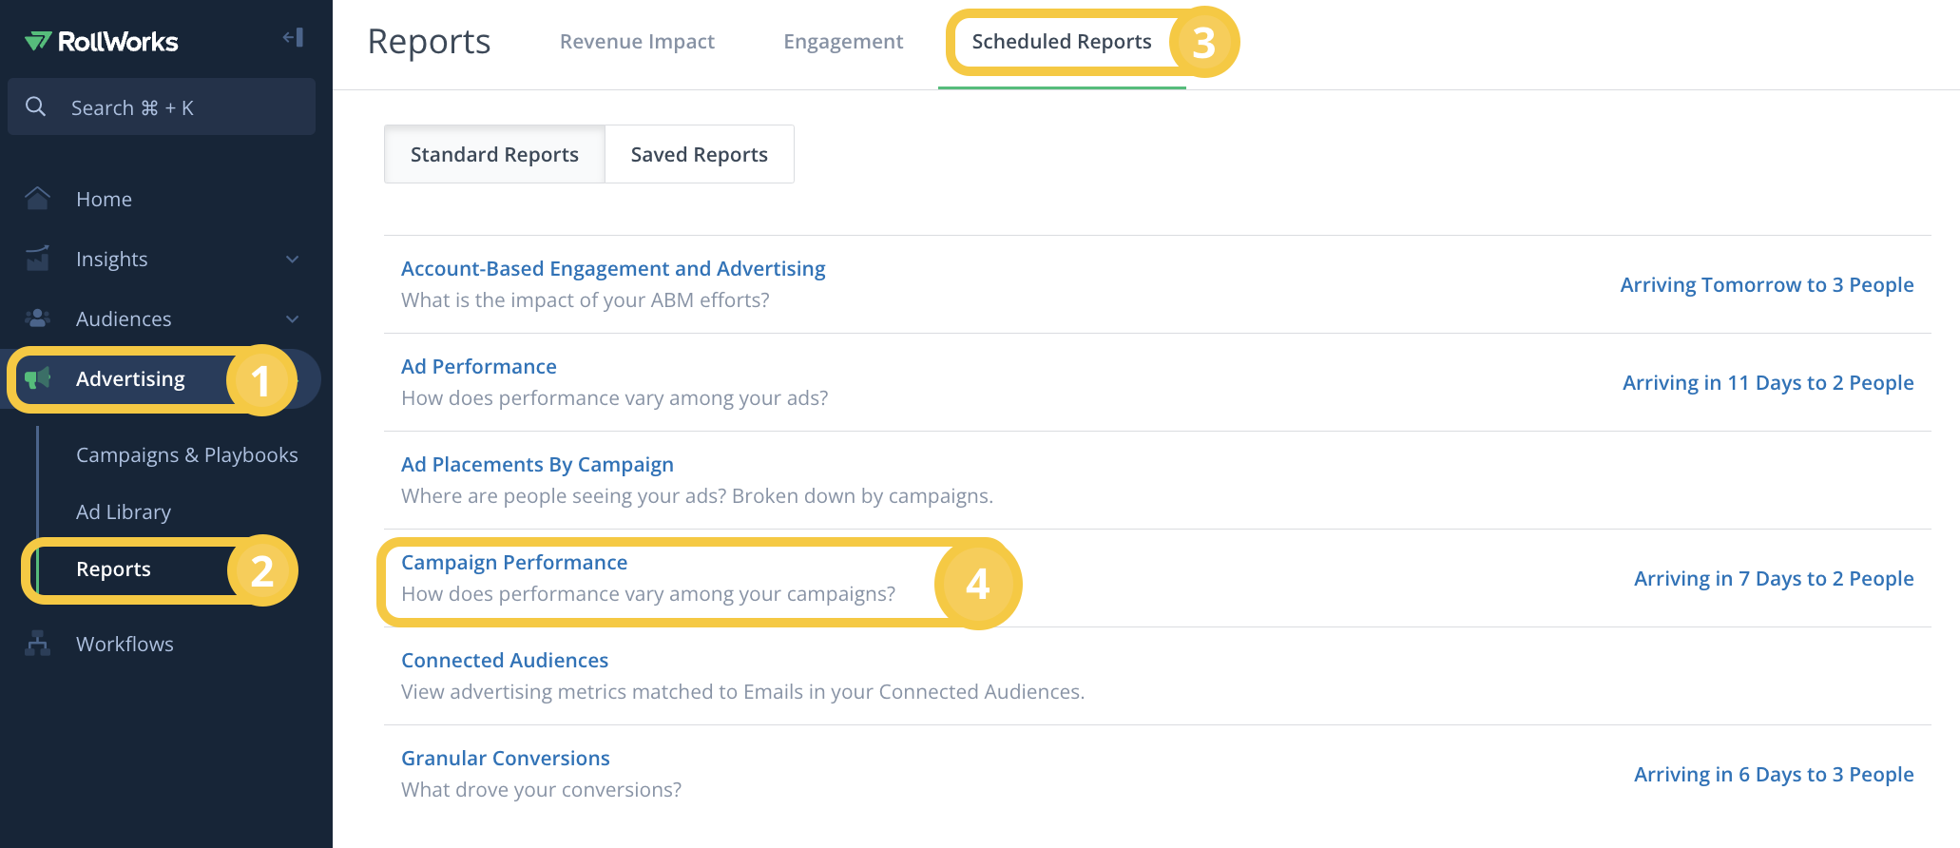Viewport: 1960px width, 848px height.
Task: Expand the Audiences menu chevron
Action: pyautogui.click(x=293, y=318)
